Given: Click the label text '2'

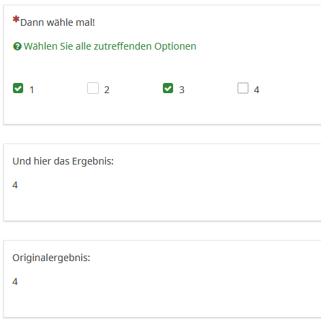Looking at the screenshot, I should 107,90.
